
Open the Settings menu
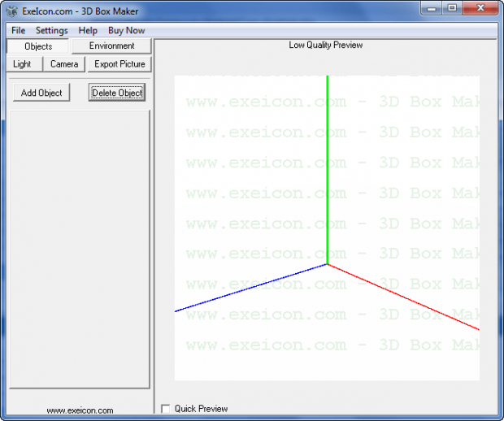pyautogui.click(x=52, y=30)
